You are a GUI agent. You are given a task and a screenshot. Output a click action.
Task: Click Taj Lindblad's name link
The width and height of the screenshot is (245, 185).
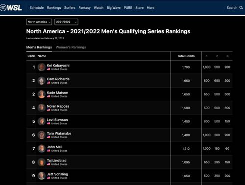(x=57, y=161)
